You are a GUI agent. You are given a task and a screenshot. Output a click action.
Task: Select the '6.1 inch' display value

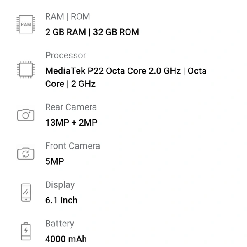coord(61,200)
